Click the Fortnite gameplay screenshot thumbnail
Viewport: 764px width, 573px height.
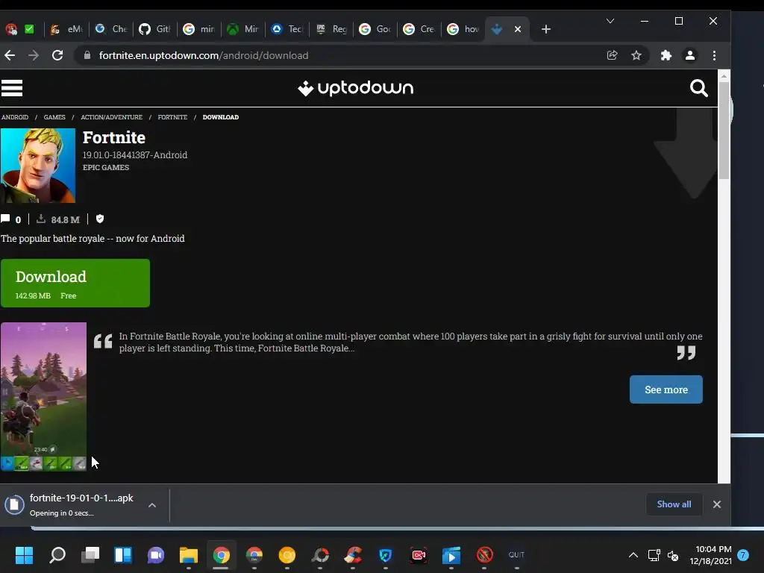coord(43,397)
